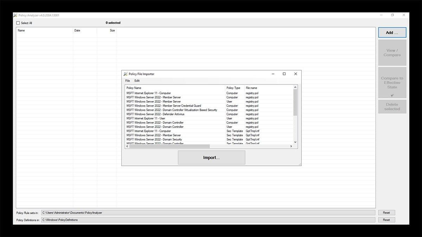Click the Import... button
The image size is (422, 237).
pos(211,157)
